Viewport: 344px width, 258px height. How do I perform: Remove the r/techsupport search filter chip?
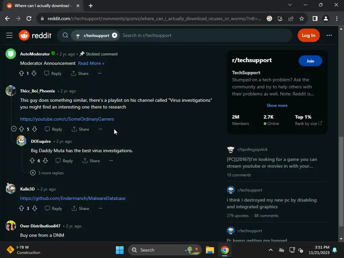pyautogui.click(x=115, y=35)
